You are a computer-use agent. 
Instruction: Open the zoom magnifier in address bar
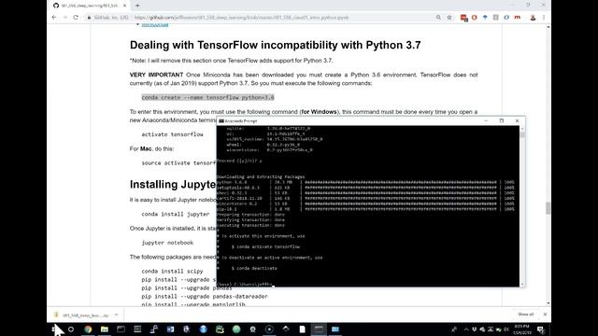tap(438, 18)
